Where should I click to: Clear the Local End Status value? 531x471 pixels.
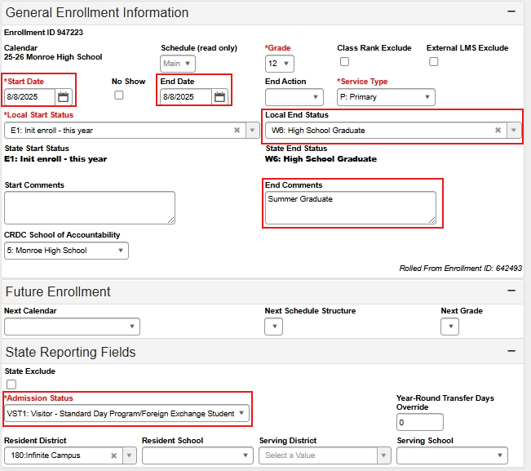pyautogui.click(x=498, y=130)
